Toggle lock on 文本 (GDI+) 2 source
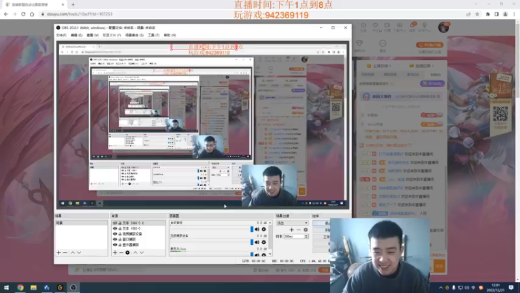This screenshot has height=293, width=520. coord(120,223)
